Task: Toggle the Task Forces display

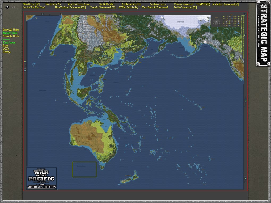Action: [9, 42]
